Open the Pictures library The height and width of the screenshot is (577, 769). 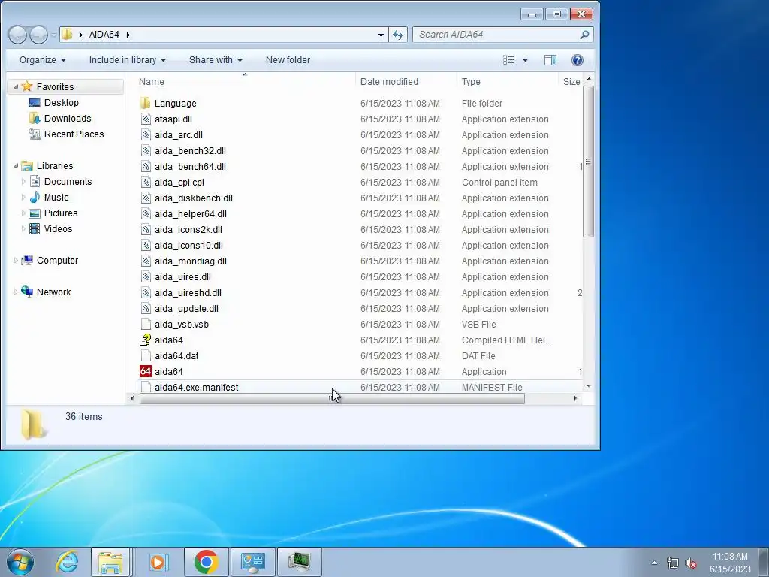[53, 213]
